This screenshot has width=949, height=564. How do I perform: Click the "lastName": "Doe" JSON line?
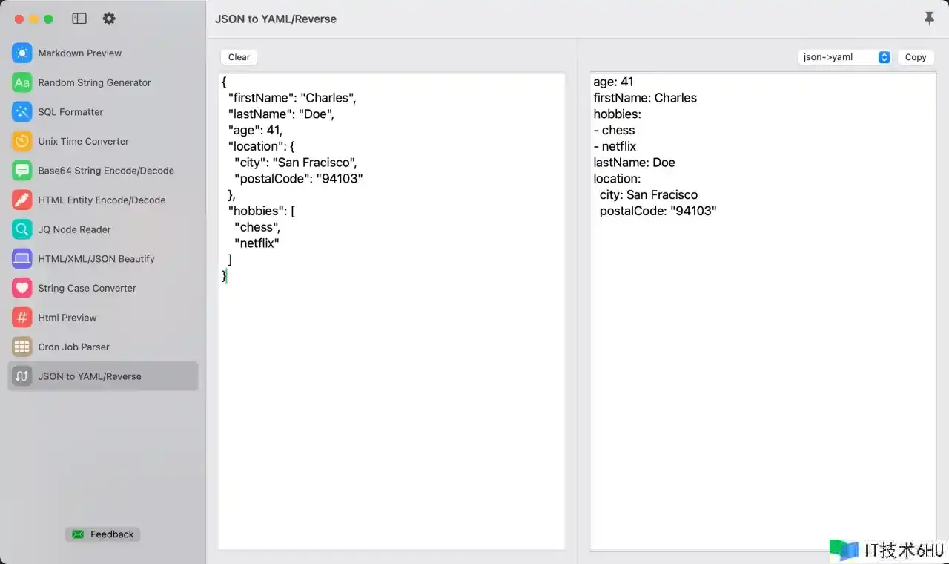(x=281, y=114)
